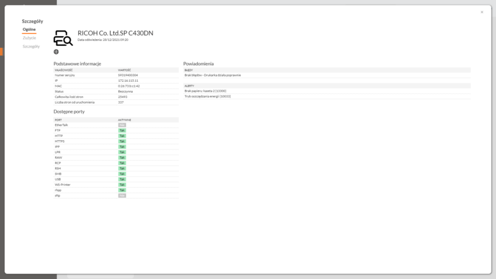This screenshot has width=496, height=279.
Task: Click the HTTP Tak badge
Action: 122,136
